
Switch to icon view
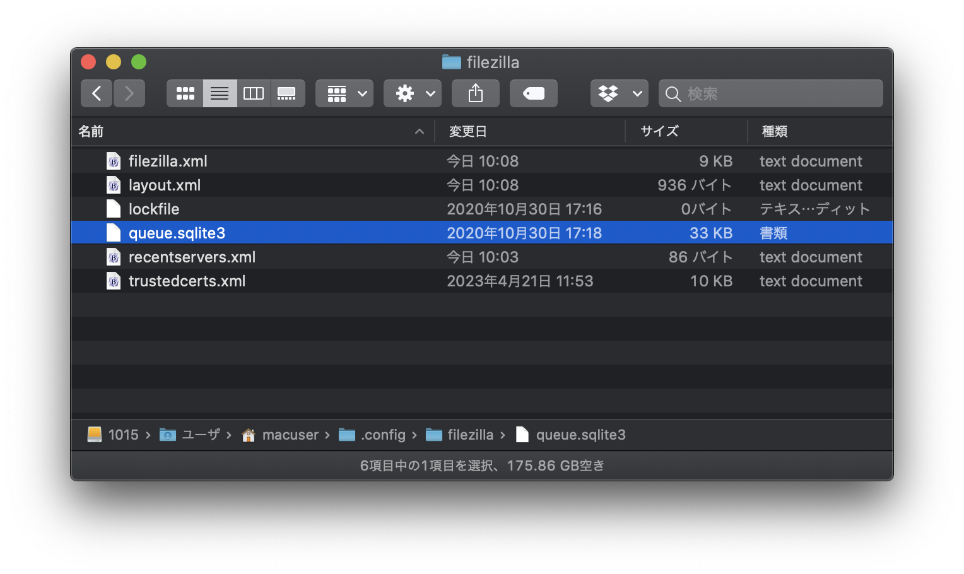pyautogui.click(x=184, y=93)
